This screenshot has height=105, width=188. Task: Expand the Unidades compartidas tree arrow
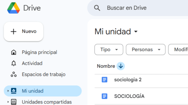[x=8, y=102]
